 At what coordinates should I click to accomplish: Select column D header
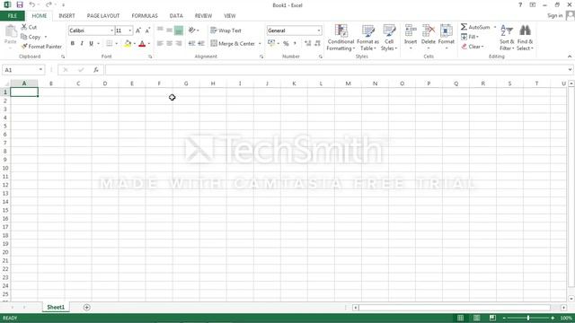pyautogui.click(x=105, y=83)
